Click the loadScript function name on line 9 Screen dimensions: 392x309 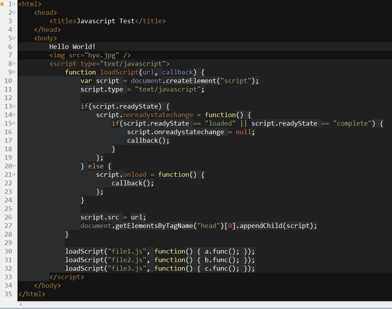119,72
